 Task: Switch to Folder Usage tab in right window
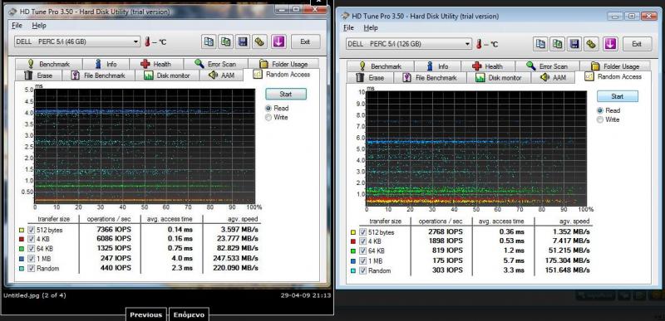(615, 66)
